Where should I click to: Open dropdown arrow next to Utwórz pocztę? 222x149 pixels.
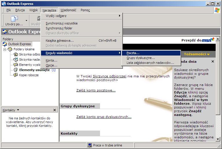26,20
